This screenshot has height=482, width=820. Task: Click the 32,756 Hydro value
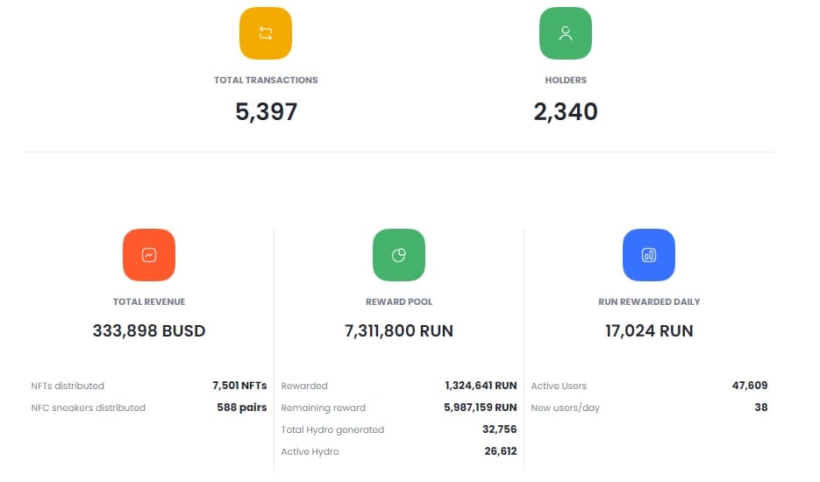[x=499, y=429]
